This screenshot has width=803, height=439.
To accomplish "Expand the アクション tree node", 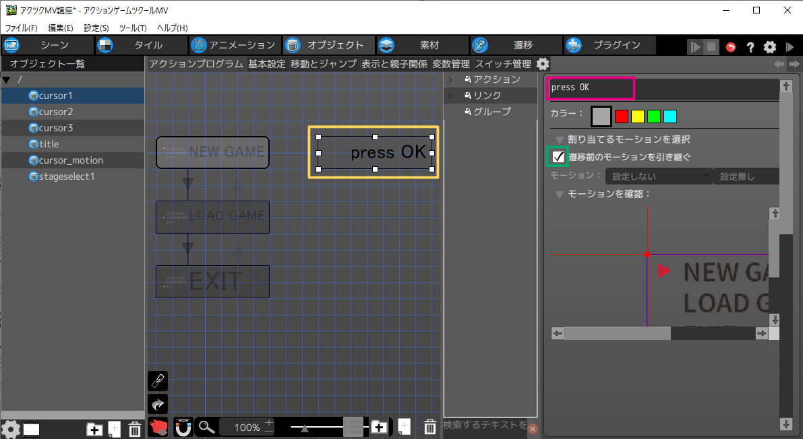I will (x=450, y=79).
